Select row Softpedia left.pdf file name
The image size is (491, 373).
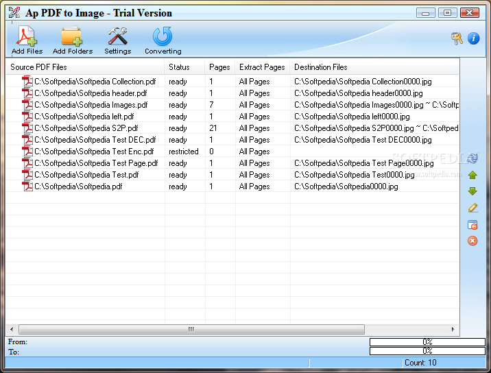tap(84, 116)
